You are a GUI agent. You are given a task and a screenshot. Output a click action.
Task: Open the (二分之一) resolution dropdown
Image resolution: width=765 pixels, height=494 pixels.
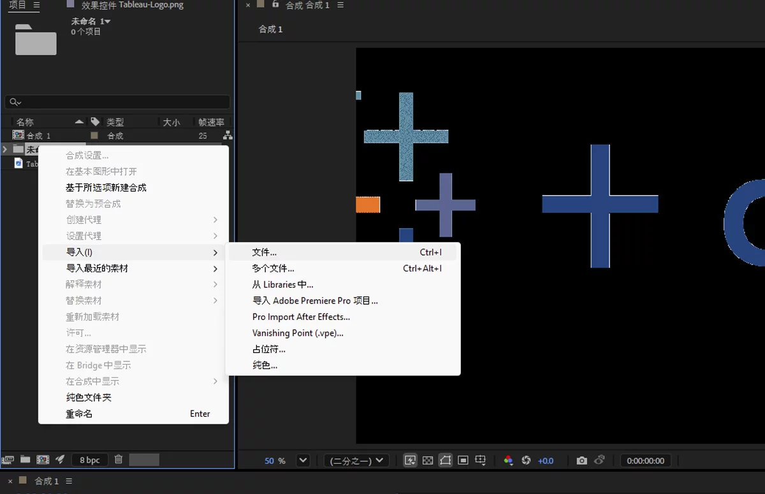coord(356,460)
